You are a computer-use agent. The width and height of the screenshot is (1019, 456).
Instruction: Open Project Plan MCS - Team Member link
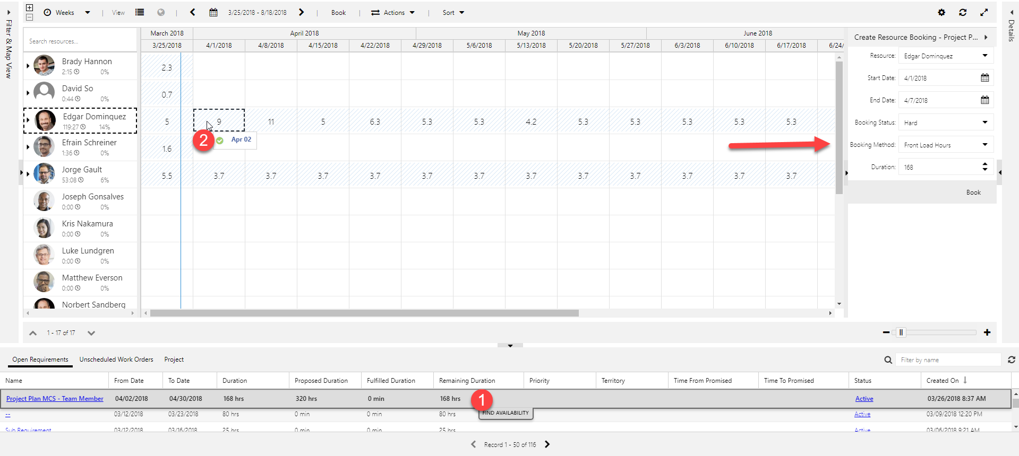(55, 399)
